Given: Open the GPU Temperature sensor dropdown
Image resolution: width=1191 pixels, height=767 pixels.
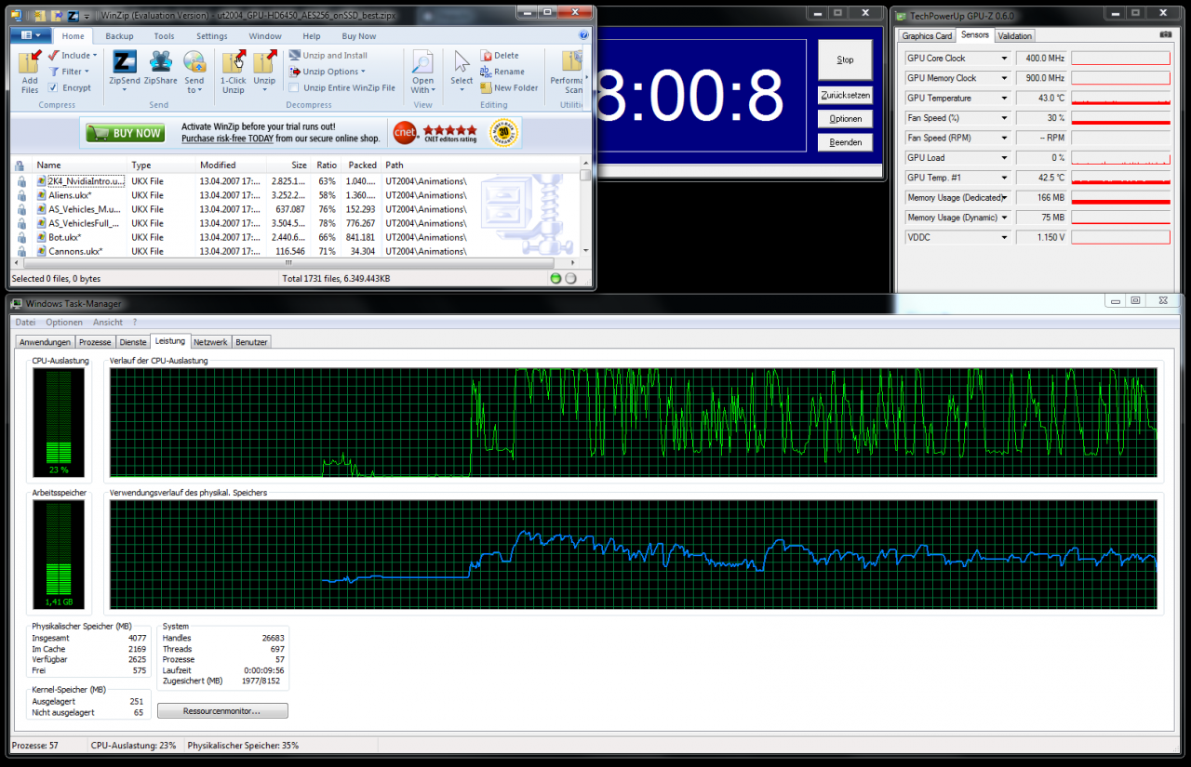Looking at the screenshot, I should pyautogui.click(x=1004, y=98).
